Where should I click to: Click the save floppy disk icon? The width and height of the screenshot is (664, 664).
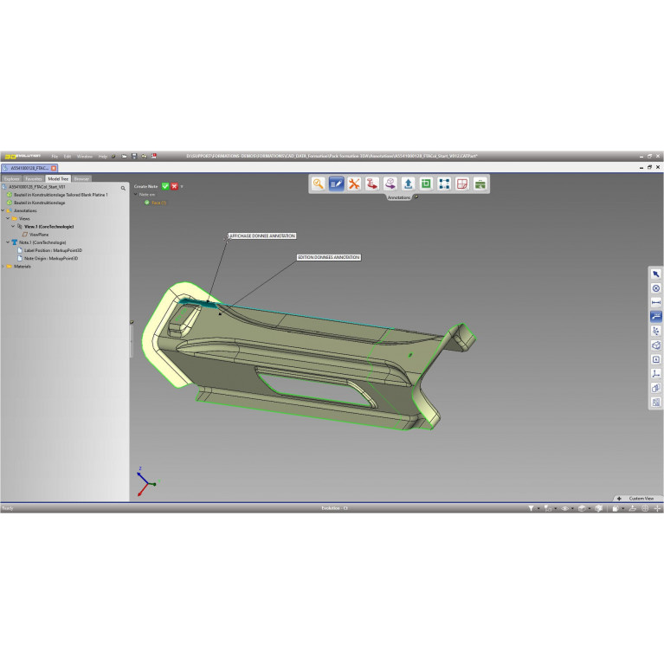click(134, 156)
